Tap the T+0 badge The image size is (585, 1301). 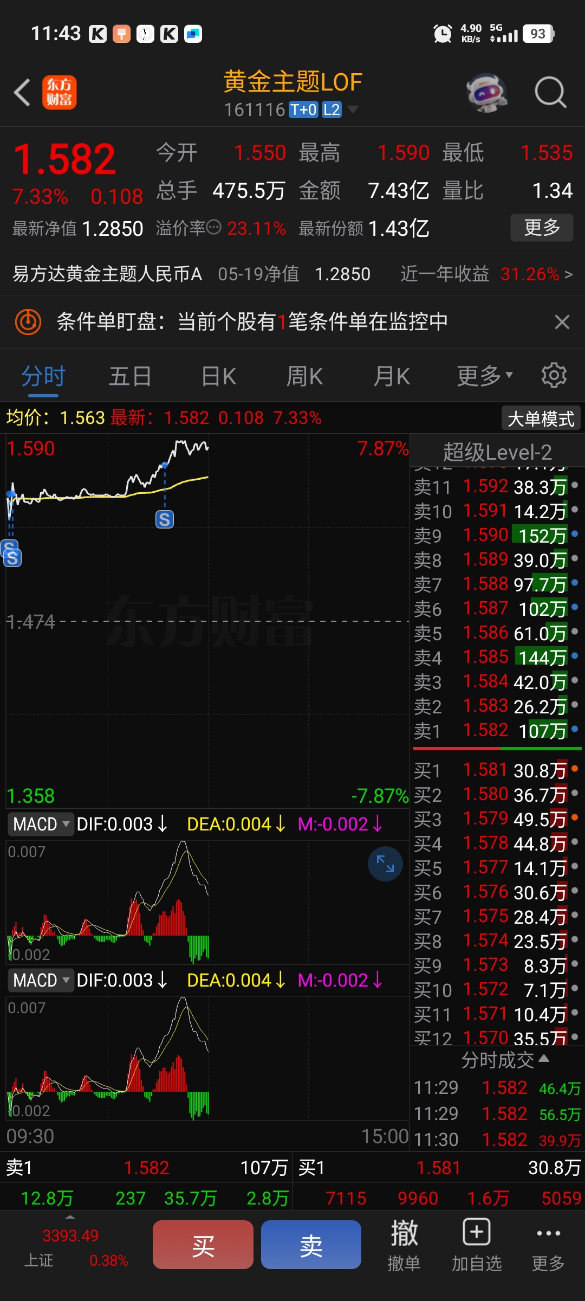pos(303,110)
